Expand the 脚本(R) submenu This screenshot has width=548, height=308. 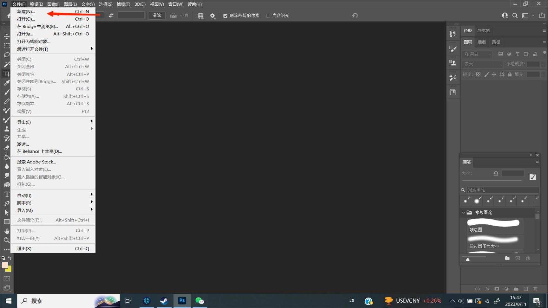[x=53, y=203]
